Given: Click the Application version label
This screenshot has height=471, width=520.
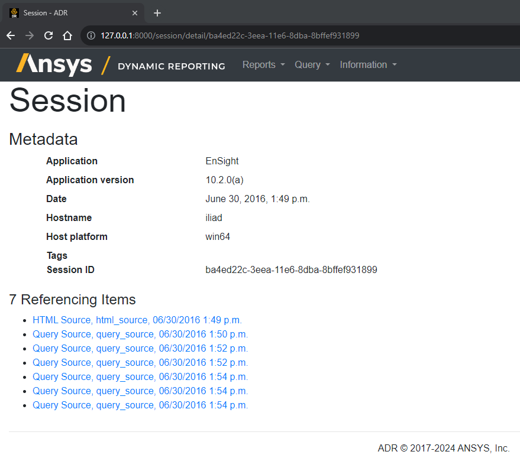Looking at the screenshot, I should pyautogui.click(x=90, y=180).
